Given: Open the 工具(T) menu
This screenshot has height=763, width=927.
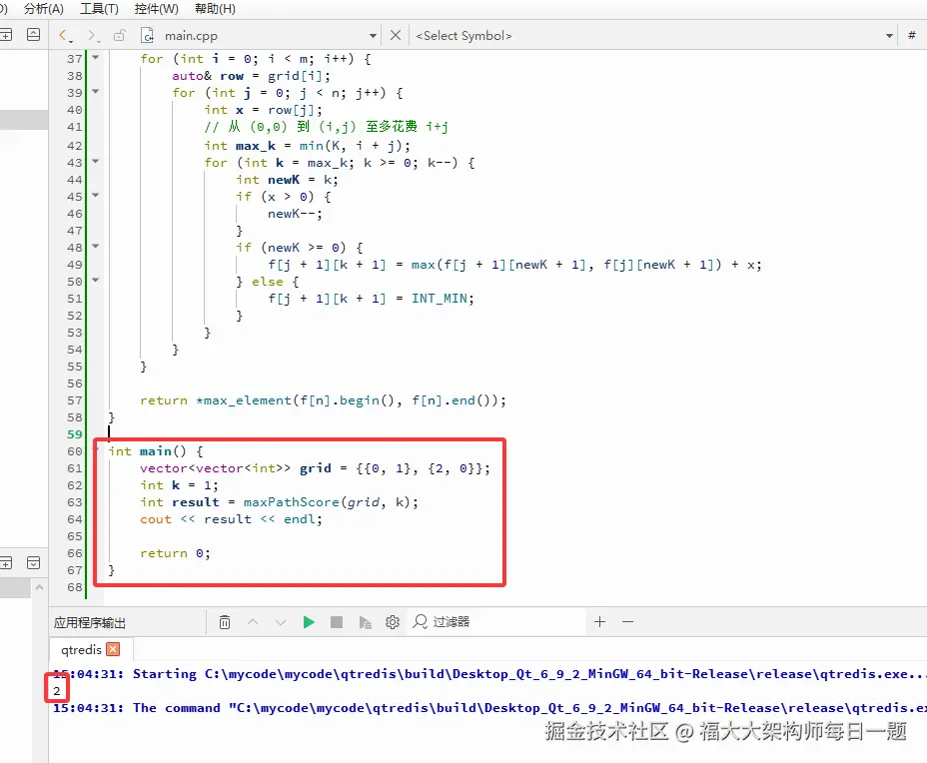Looking at the screenshot, I should tap(99, 9).
